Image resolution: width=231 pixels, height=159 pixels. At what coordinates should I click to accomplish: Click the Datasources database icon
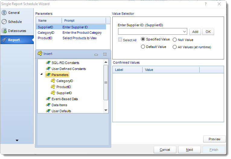4,31
